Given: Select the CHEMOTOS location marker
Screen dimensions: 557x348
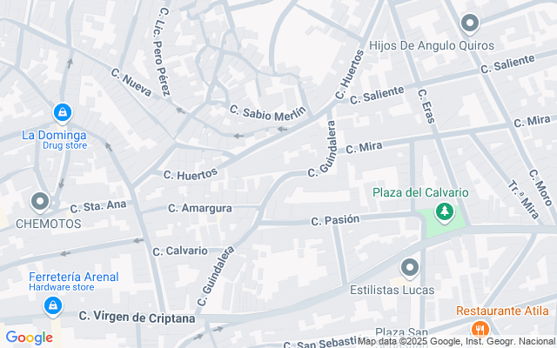Looking at the screenshot, I should click(x=40, y=203).
